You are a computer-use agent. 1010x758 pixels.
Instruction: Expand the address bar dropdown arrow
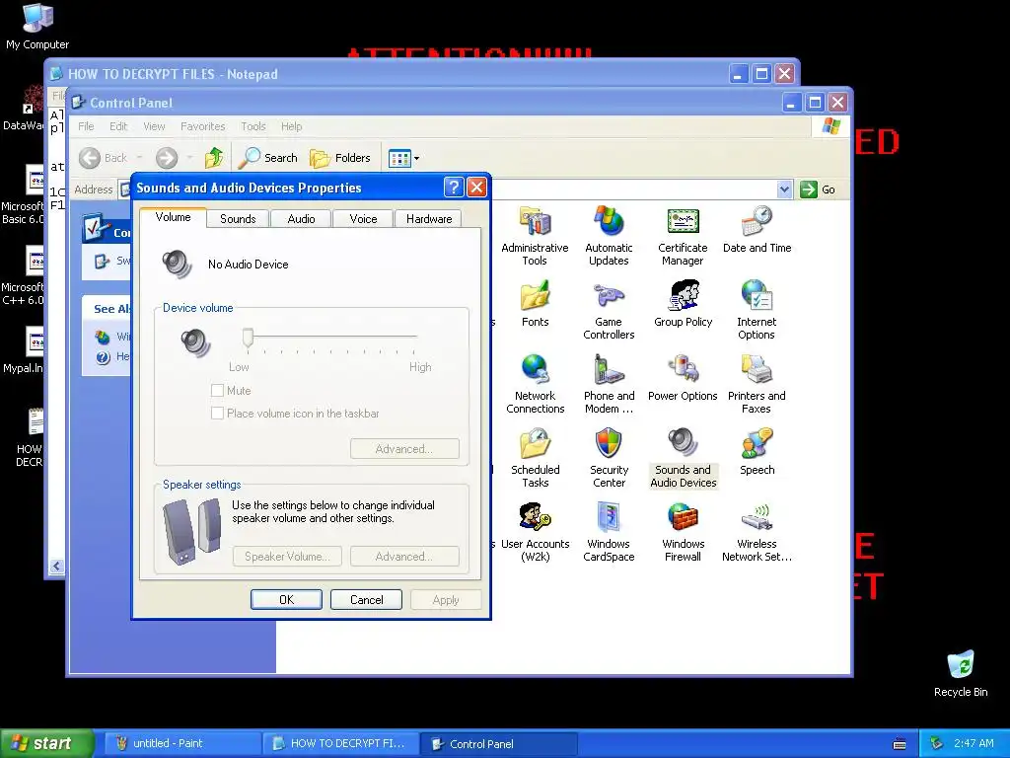pyautogui.click(x=784, y=189)
